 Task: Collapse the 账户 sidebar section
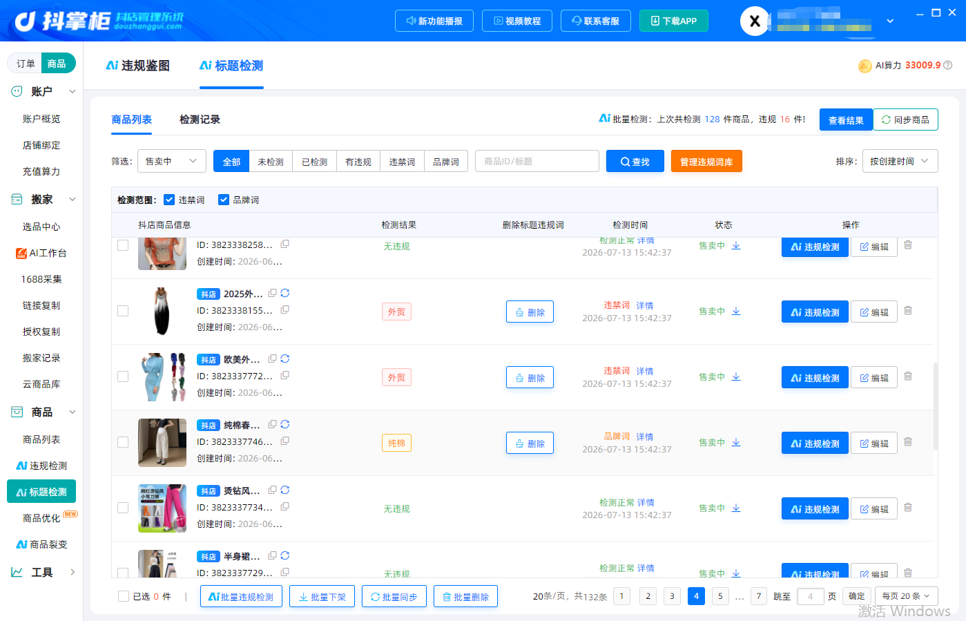click(x=73, y=91)
